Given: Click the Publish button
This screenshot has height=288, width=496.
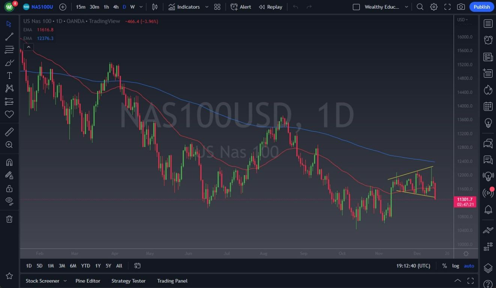Looking at the screenshot, I should [x=481, y=7].
